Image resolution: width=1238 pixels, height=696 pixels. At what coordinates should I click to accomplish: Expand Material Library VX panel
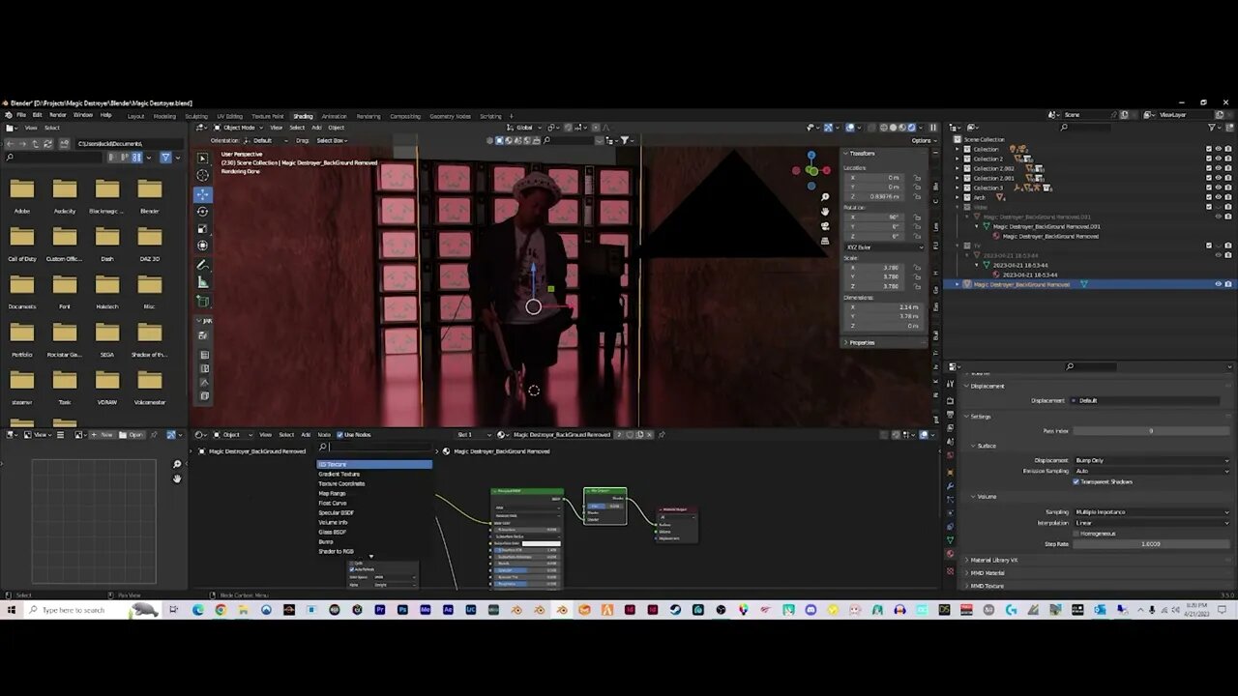point(992,560)
